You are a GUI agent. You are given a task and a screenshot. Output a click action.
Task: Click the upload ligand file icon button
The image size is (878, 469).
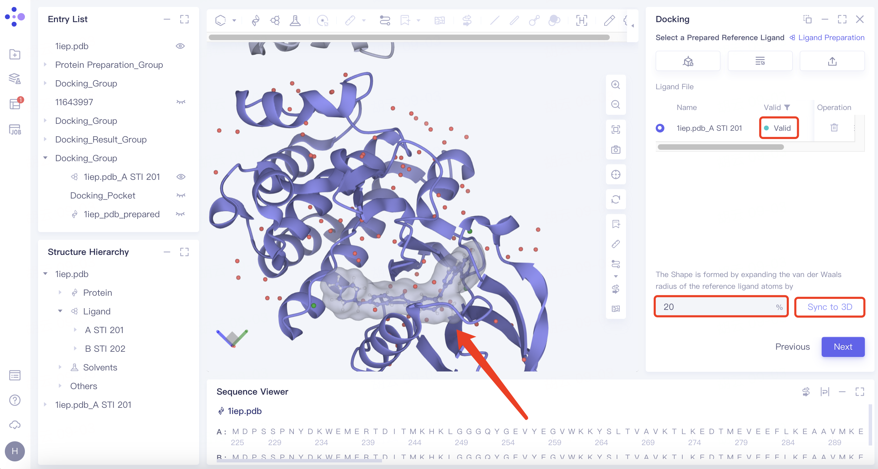coord(832,61)
